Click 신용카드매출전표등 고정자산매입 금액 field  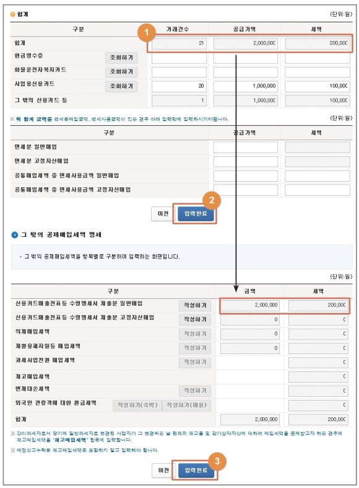coord(250,319)
